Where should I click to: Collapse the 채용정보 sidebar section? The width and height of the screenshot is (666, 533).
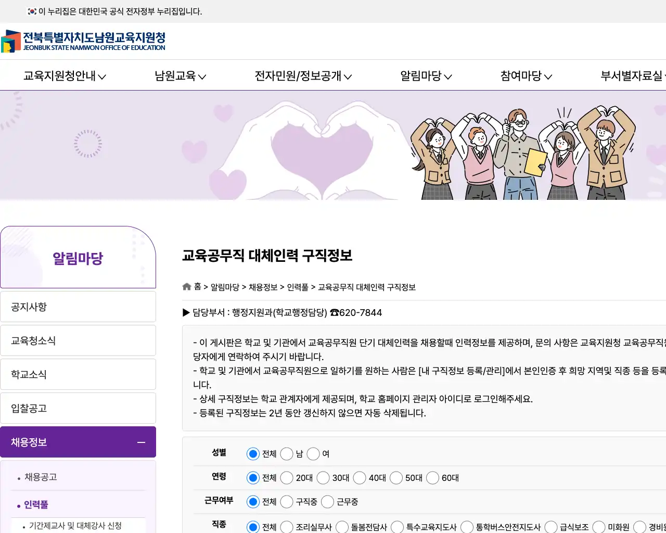pyautogui.click(x=140, y=442)
